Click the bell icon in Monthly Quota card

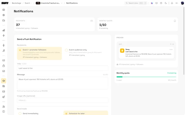[175, 21]
